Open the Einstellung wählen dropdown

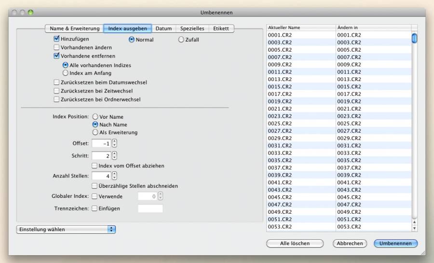point(66,229)
